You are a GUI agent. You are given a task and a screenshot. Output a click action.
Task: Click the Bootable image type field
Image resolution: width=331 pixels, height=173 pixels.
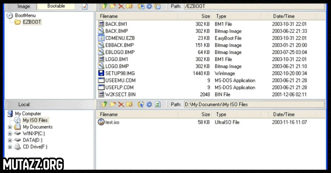coord(56,6)
